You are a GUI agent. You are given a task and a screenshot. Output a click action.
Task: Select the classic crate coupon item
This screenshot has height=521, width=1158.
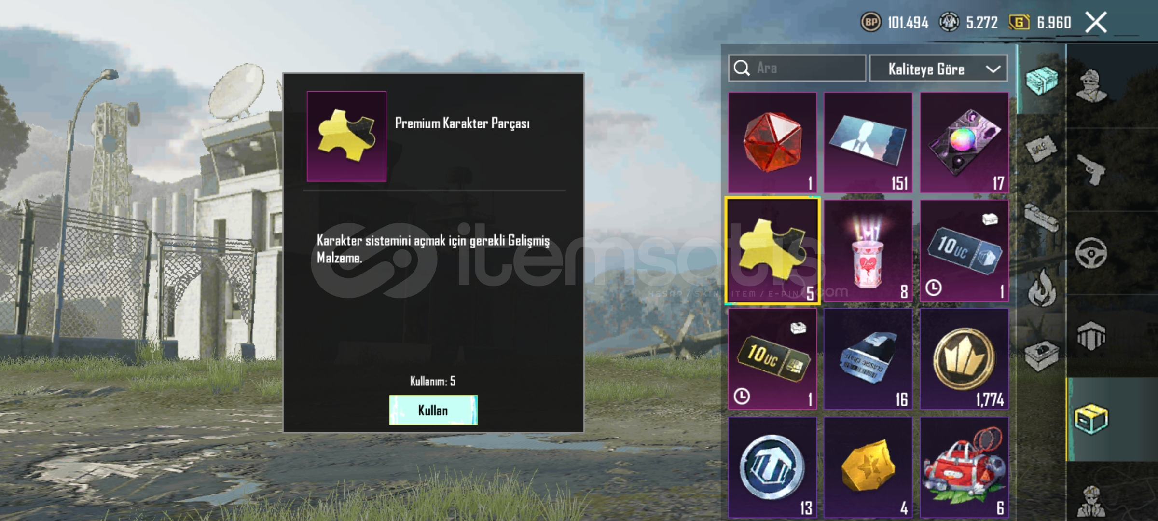click(868, 359)
